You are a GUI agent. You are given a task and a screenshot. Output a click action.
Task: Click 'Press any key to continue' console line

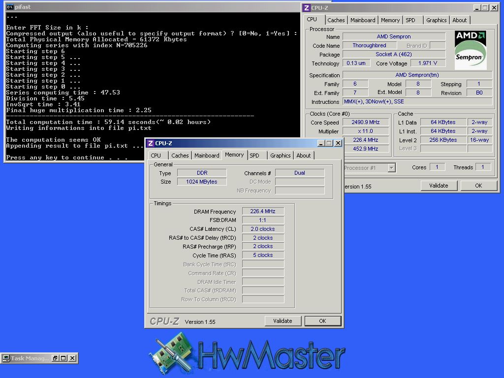(x=67, y=157)
